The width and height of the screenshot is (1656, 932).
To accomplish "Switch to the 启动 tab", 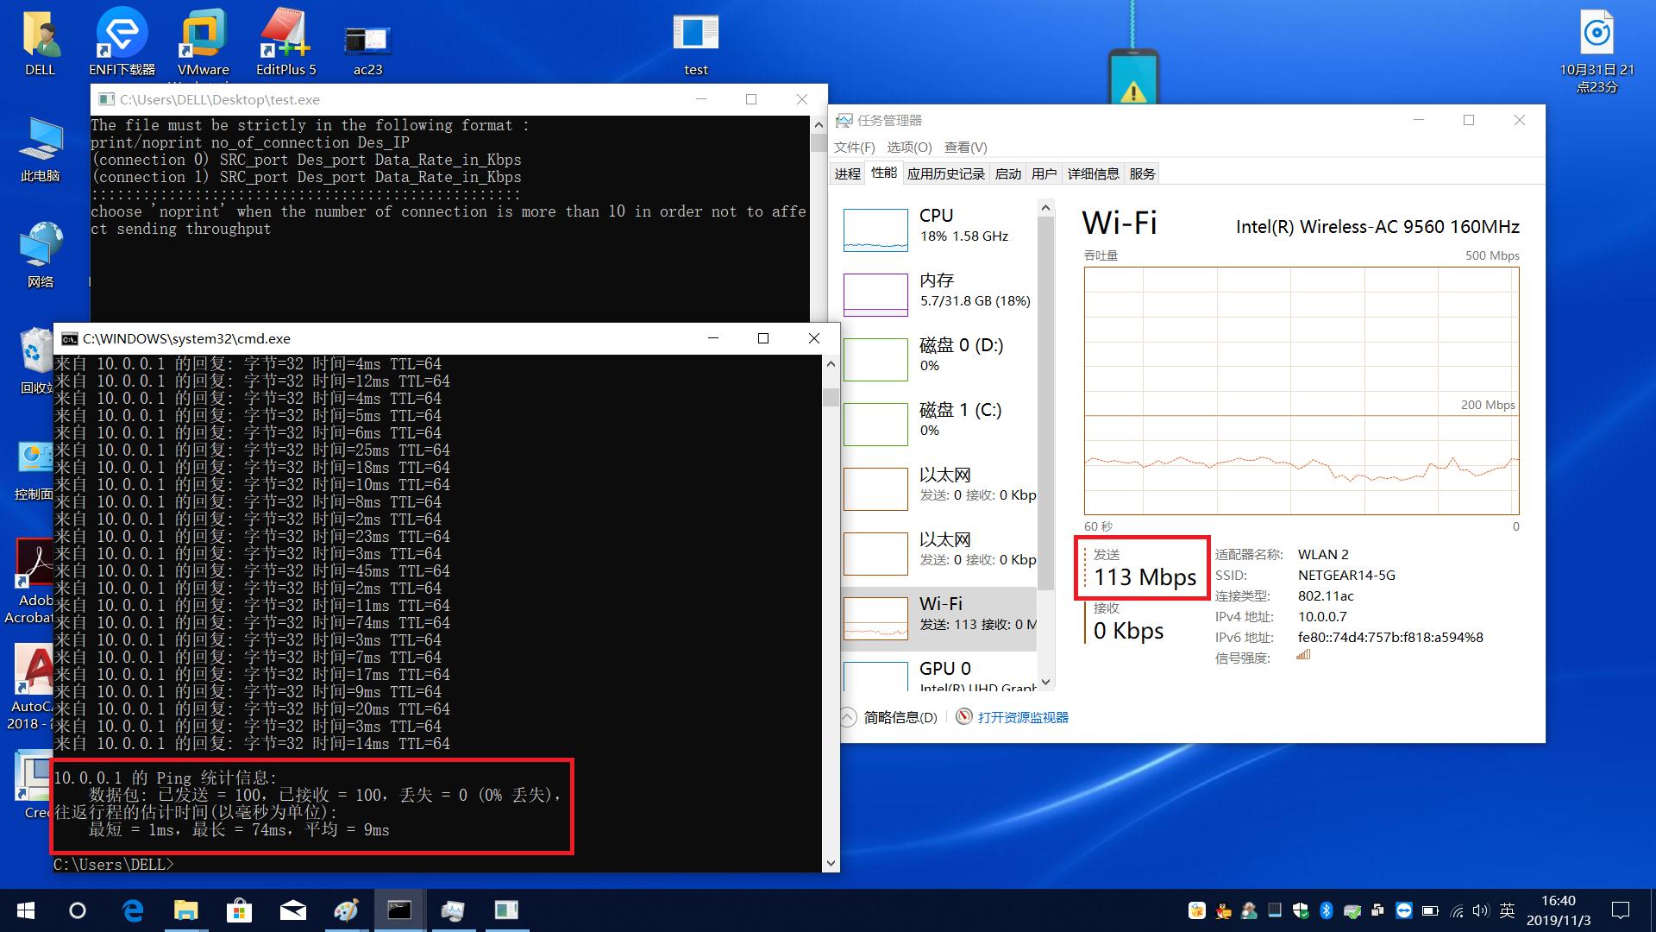I will click(x=1007, y=173).
